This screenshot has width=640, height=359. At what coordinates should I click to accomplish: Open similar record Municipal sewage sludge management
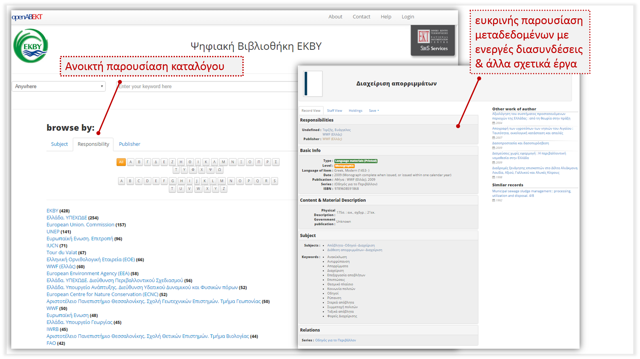coord(532,193)
